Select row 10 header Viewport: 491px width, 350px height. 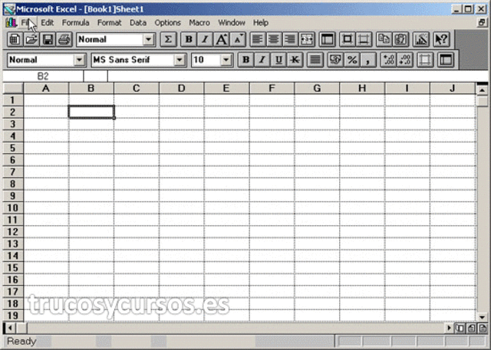coord(13,208)
